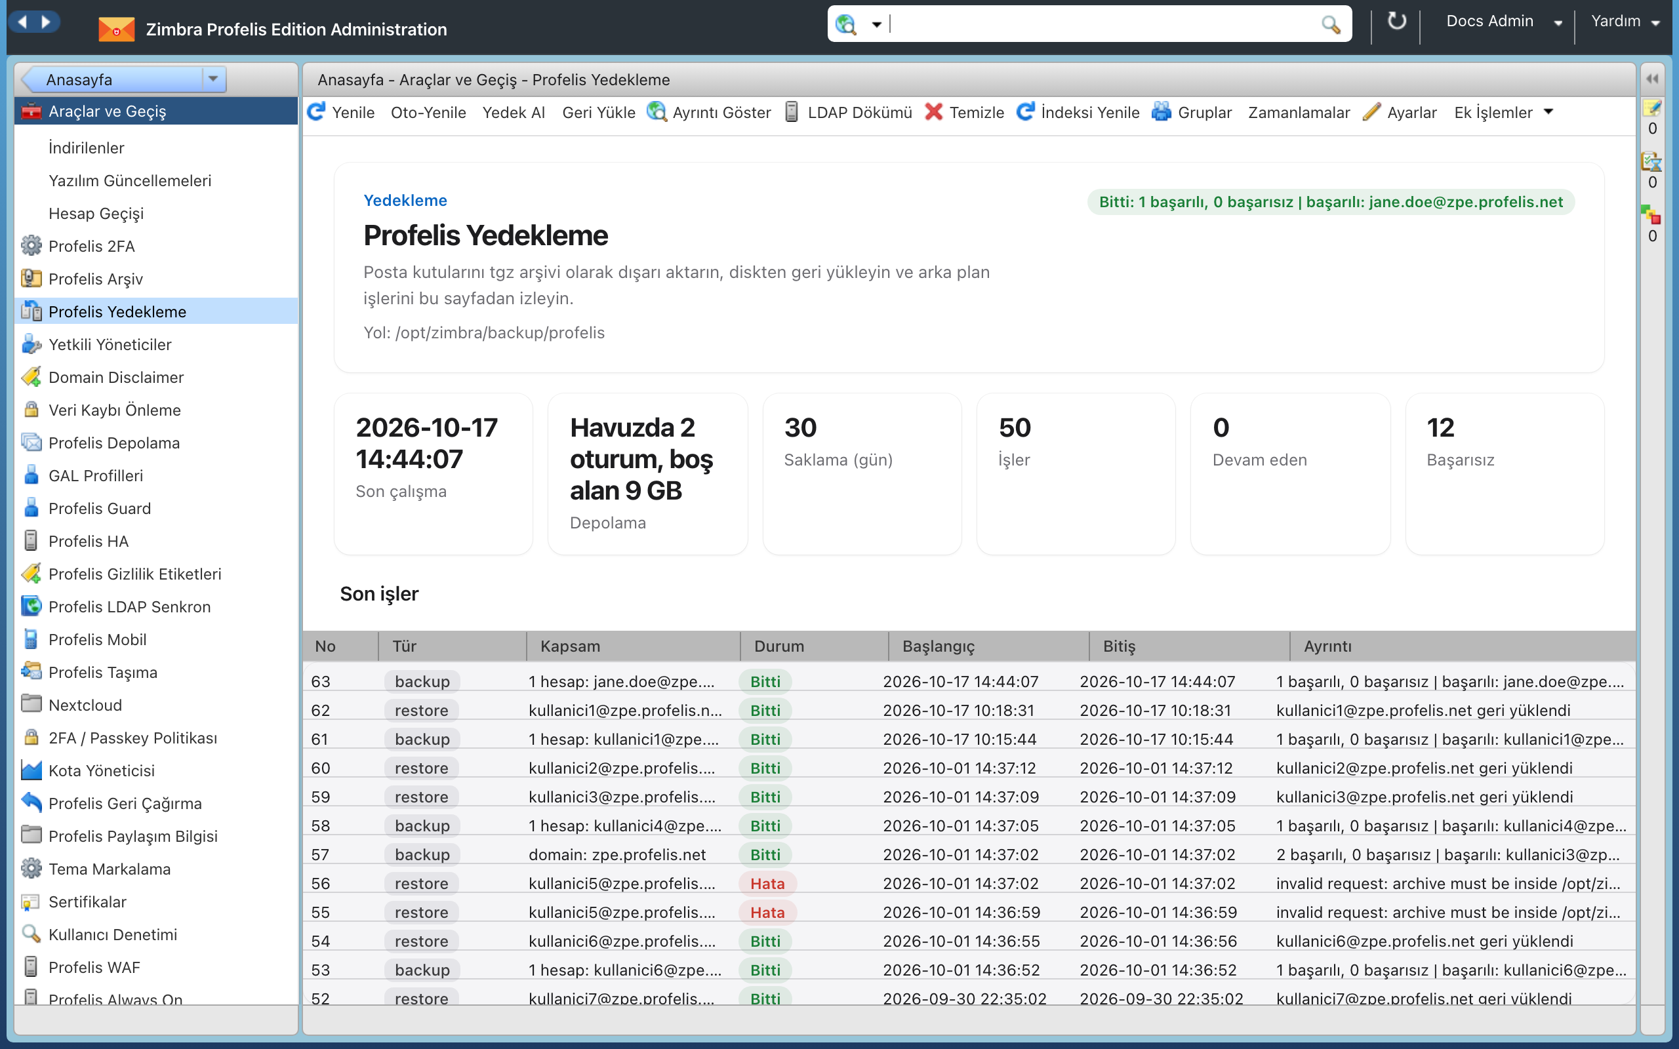
Task: Open Gruplar from toolbar
Action: pyautogui.click(x=1192, y=112)
